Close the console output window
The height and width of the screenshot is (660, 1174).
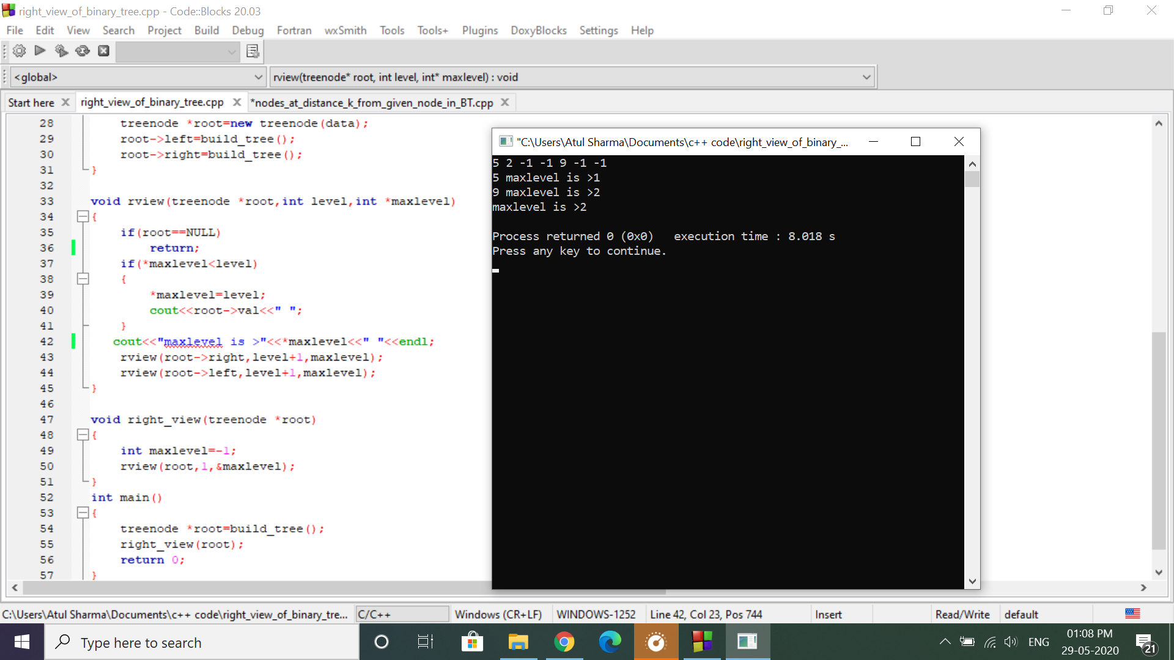click(x=959, y=142)
